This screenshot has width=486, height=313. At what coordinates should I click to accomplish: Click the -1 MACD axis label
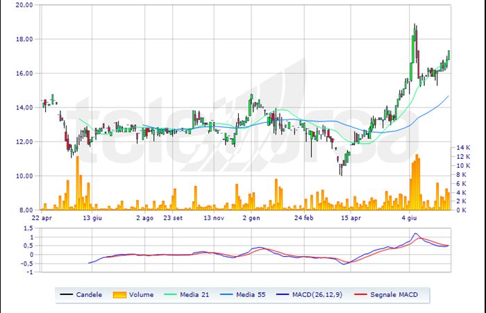coord(29,272)
